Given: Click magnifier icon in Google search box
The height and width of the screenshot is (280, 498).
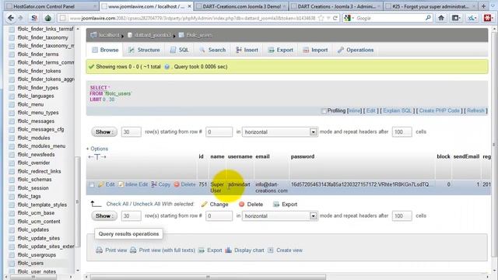Looking at the screenshot, I should click(x=428, y=18).
